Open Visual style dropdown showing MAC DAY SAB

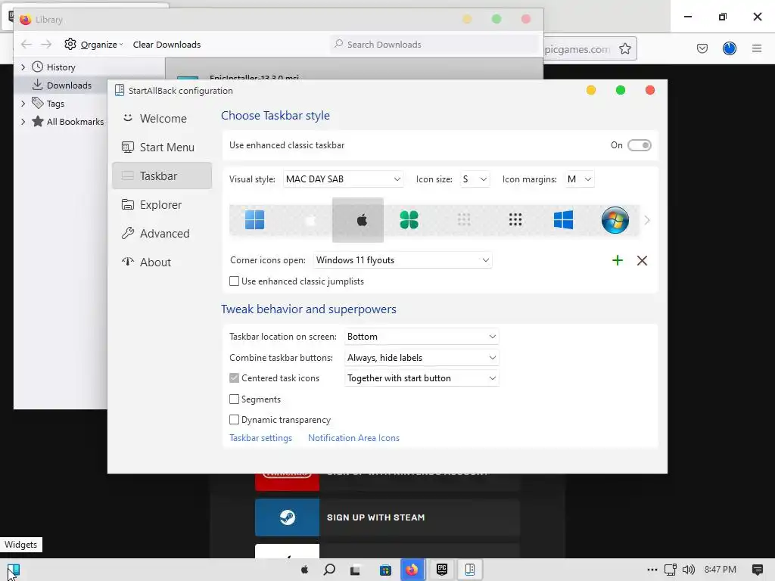pos(343,179)
